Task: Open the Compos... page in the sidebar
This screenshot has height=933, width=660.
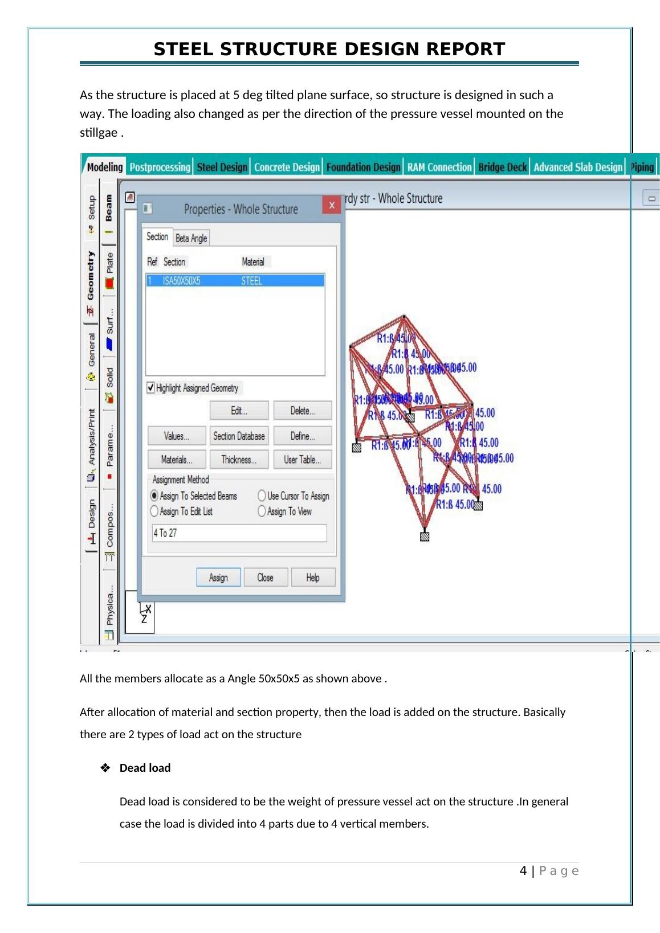Action: point(109,530)
